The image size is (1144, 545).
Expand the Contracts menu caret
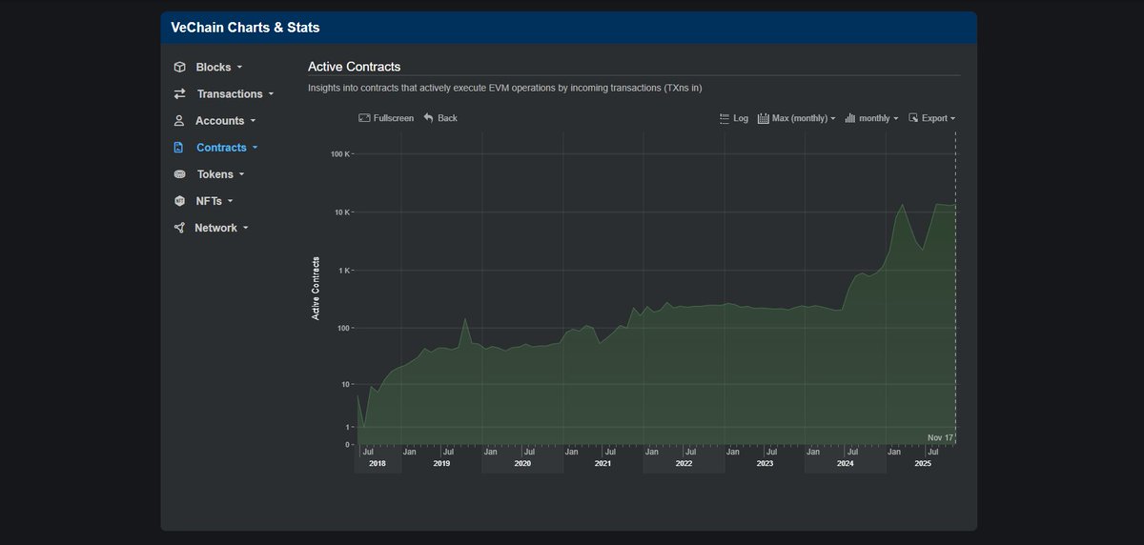point(255,148)
